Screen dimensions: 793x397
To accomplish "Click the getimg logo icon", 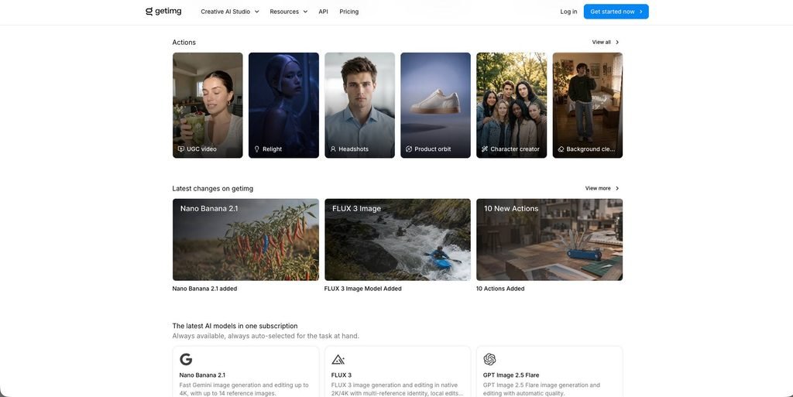I will pyautogui.click(x=149, y=11).
